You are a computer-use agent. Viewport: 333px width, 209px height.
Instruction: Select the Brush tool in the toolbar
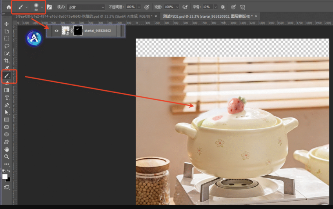[x=7, y=75]
